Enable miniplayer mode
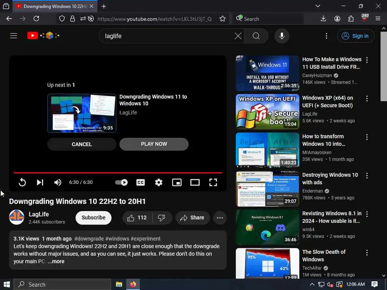 177,182
